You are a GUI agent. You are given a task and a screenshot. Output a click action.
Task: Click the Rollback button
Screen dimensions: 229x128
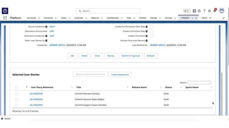tap(151, 56)
